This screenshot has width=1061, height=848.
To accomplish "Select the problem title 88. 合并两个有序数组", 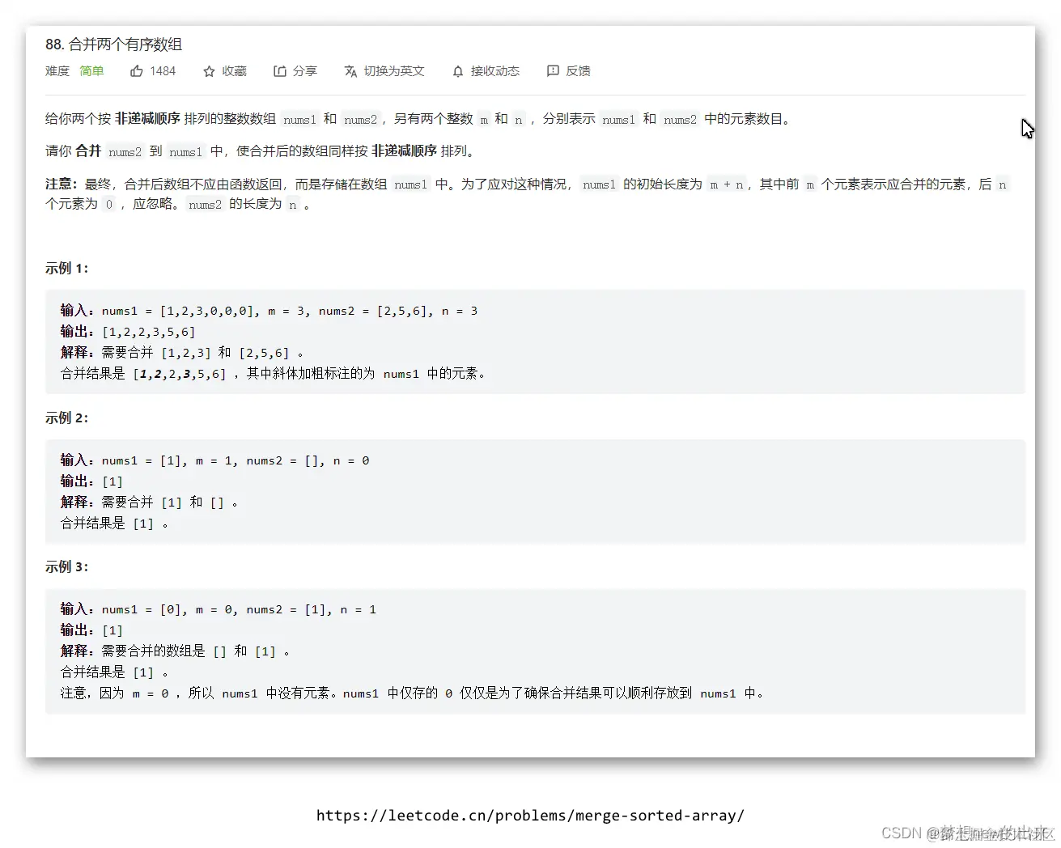I will click(114, 45).
